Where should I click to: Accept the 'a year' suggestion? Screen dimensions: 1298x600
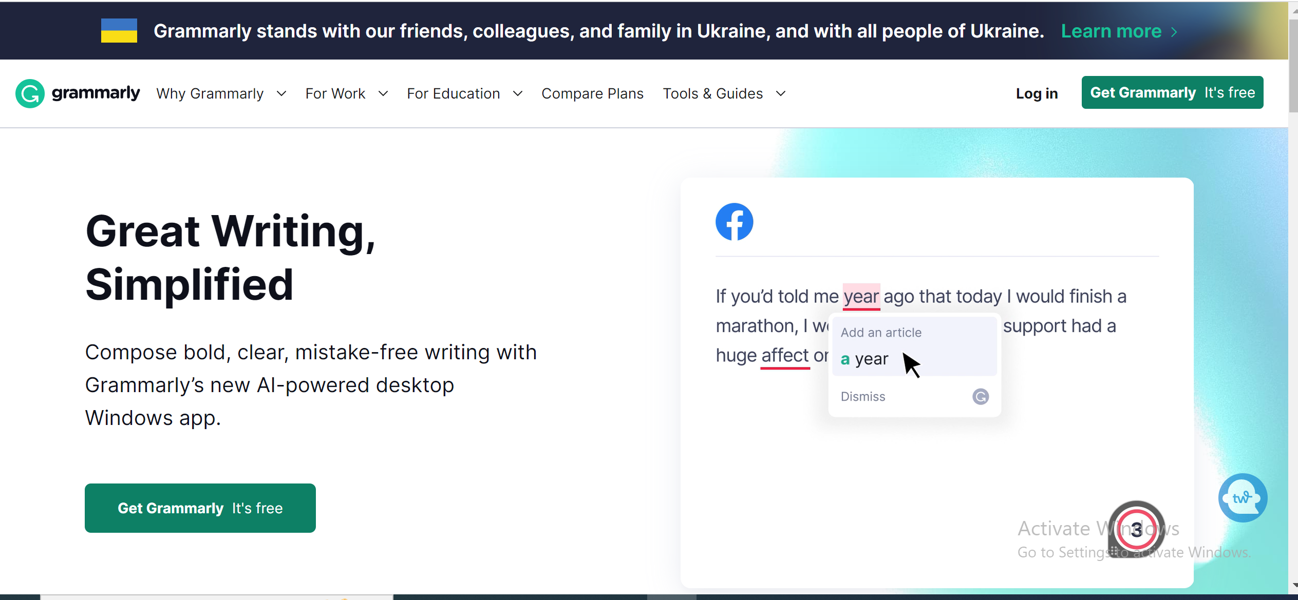coord(914,359)
